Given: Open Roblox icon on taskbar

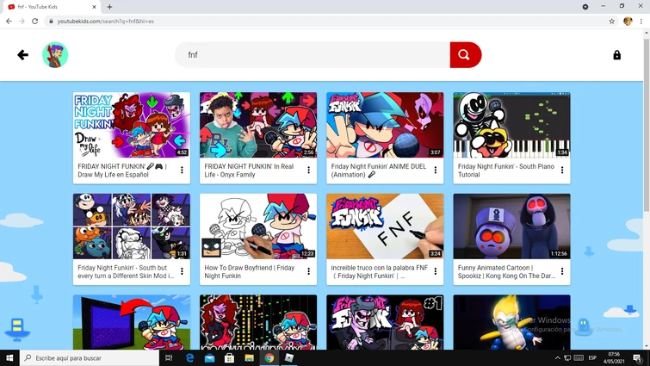Looking at the screenshot, I should tap(289, 357).
